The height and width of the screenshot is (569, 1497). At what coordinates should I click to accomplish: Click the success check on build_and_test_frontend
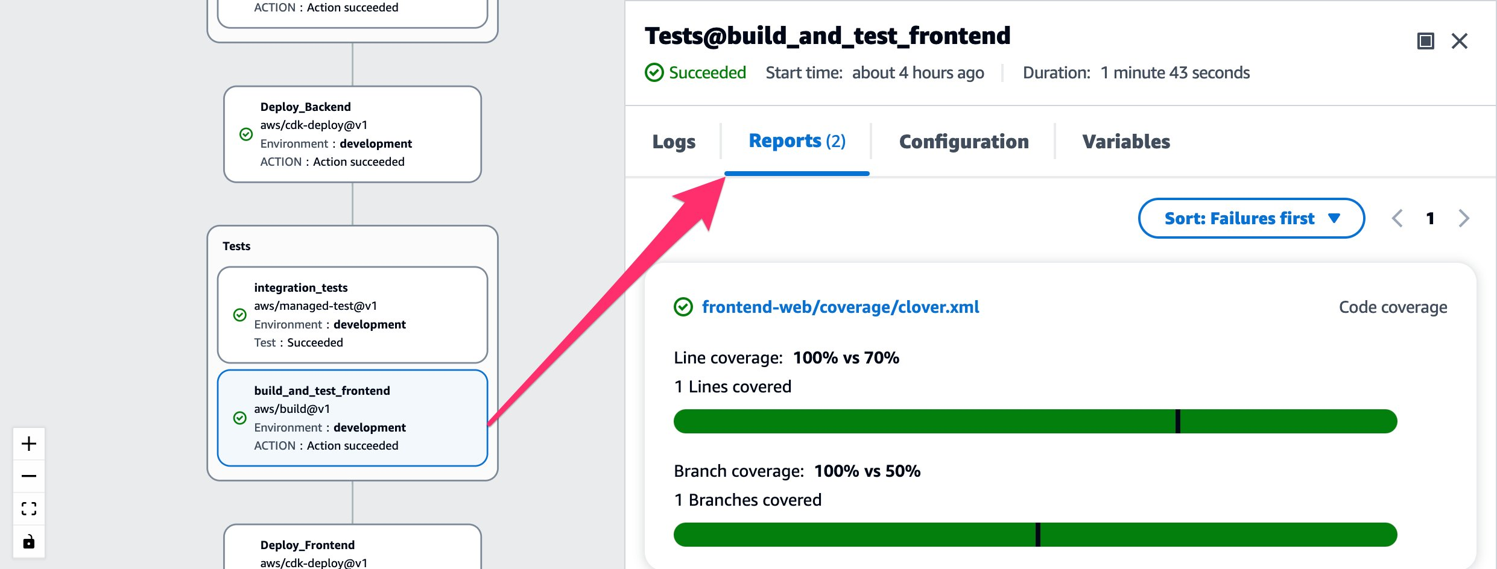(239, 418)
